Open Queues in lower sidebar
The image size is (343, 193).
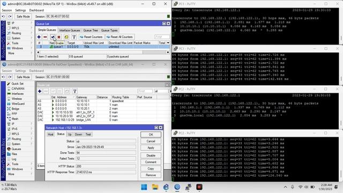tap(16, 149)
